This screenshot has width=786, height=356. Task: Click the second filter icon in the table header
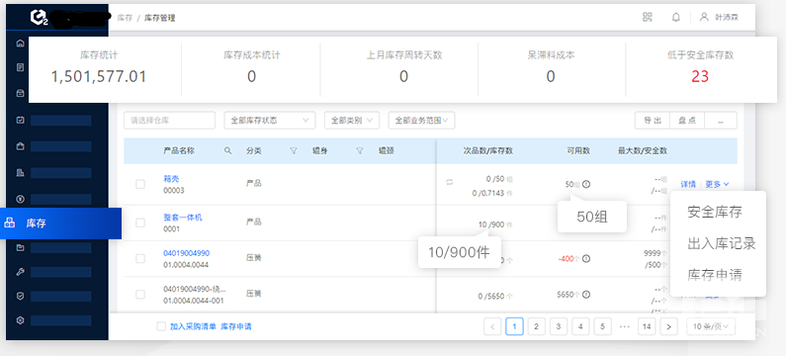click(x=360, y=150)
